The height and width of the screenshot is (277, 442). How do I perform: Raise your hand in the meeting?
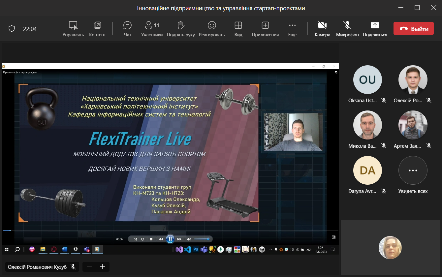pos(180,29)
